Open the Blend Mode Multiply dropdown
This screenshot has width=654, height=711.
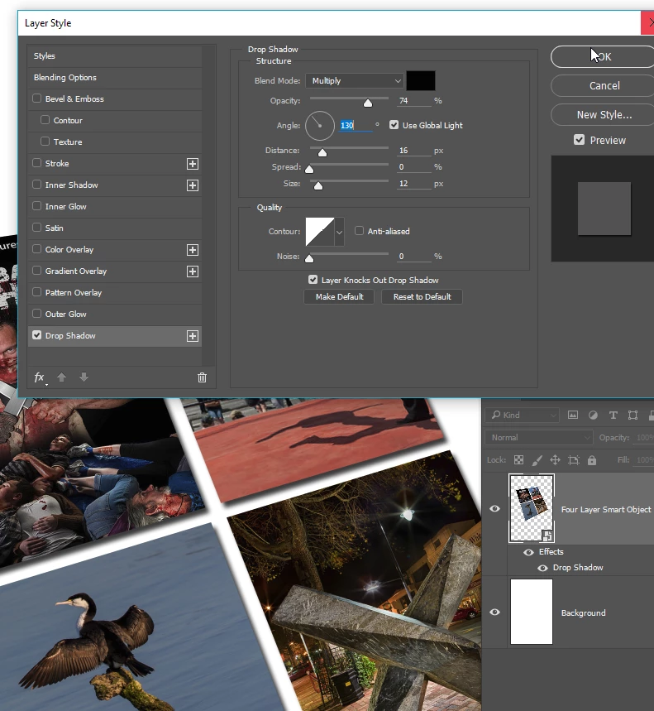pos(354,81)
